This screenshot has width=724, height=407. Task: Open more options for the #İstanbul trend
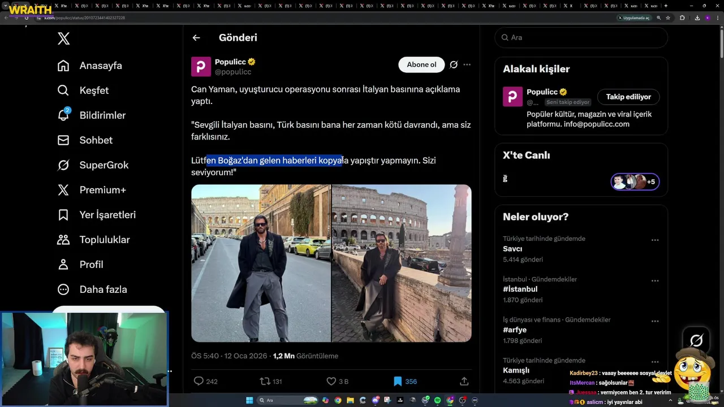coord(655,281)
